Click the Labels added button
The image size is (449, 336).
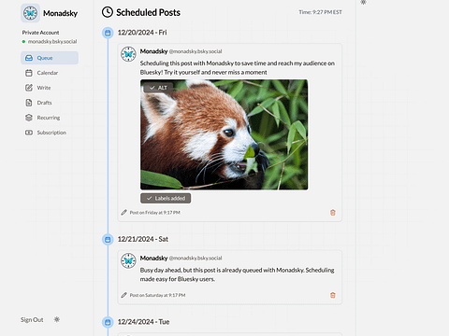click(x=166, y=198)
